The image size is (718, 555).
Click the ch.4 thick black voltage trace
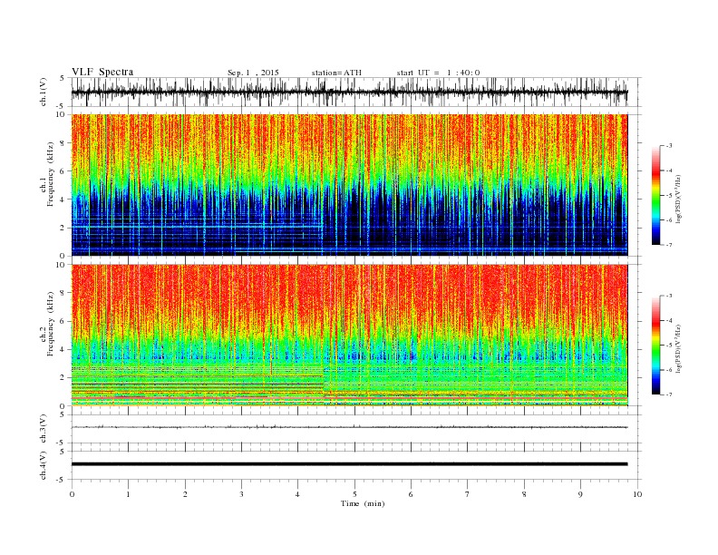[x=349, y=464]
